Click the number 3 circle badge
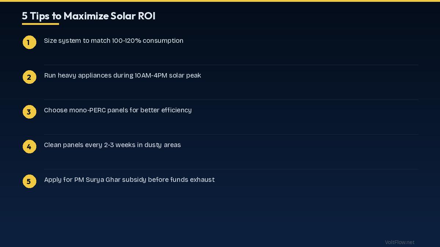The image size is (440, 247). point(29,112)
